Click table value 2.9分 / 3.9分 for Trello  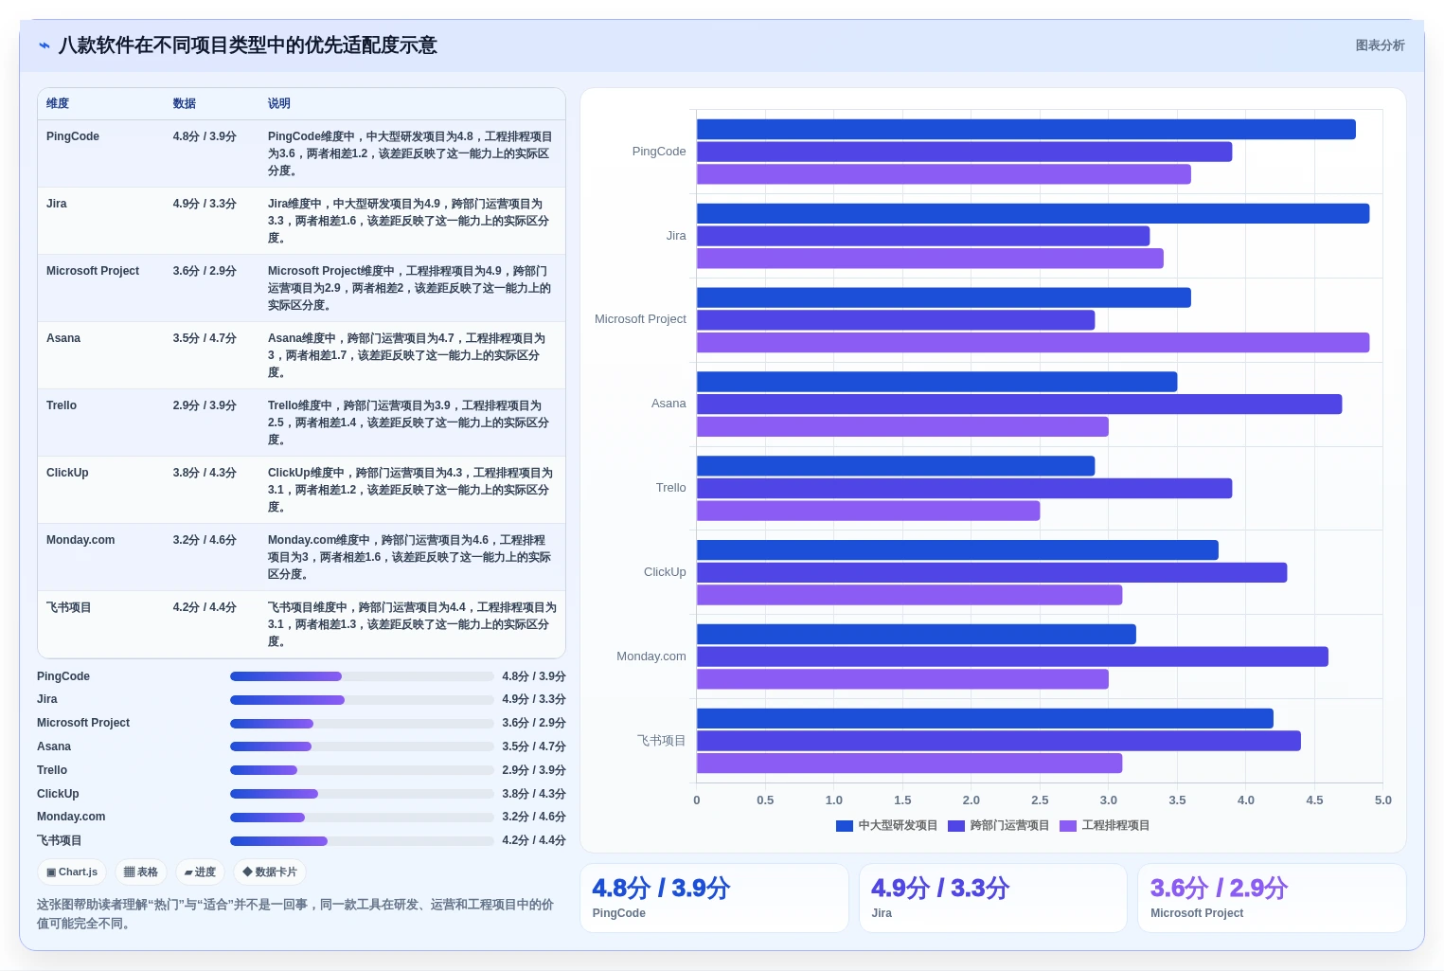point(205,405)
